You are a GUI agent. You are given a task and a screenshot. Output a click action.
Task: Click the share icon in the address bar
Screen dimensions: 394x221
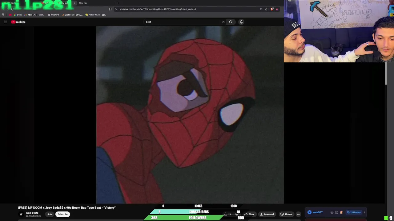click(x=266, y=9)
